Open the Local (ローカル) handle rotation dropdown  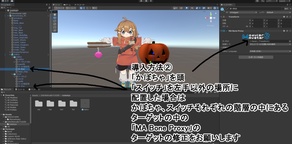71,8
